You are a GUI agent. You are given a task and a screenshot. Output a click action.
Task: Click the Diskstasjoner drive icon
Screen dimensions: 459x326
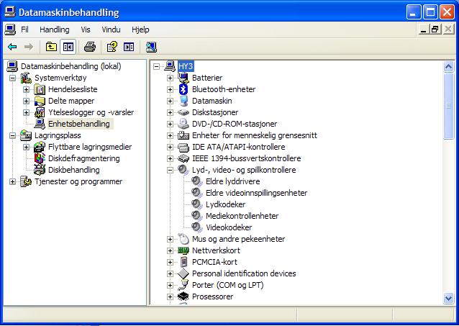[x=183, y=112]
